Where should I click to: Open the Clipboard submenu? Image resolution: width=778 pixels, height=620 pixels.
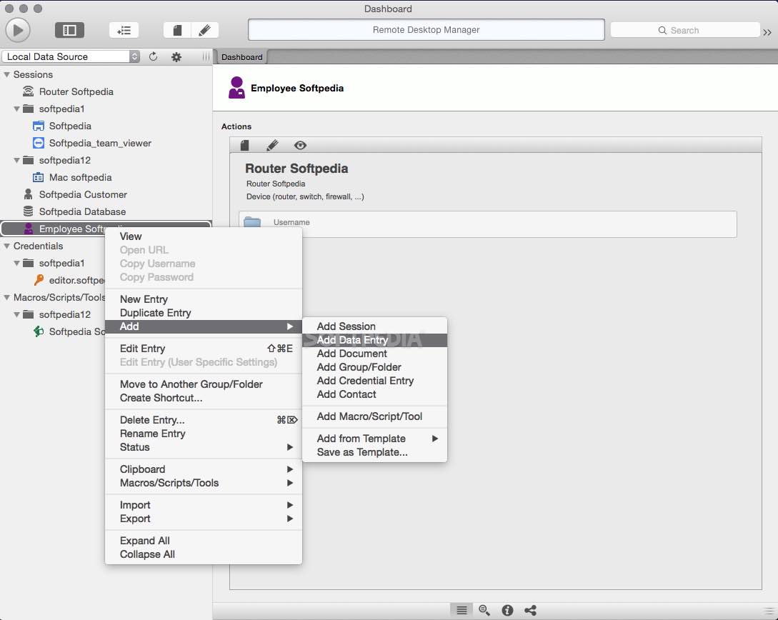204,469
